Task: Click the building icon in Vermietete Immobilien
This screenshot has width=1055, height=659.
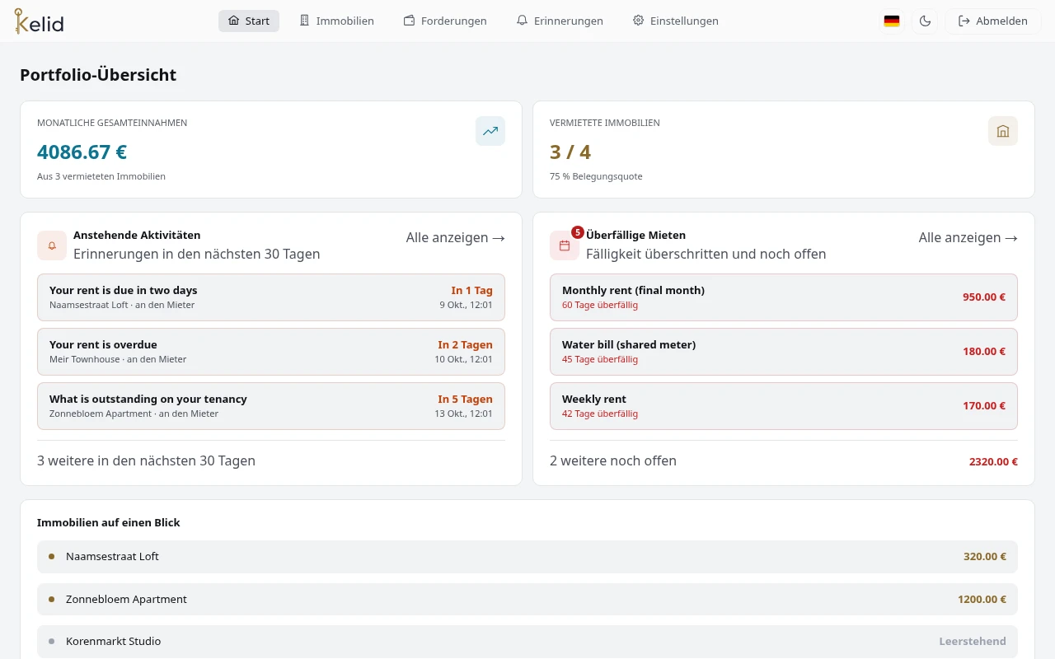Action: 1003,131
